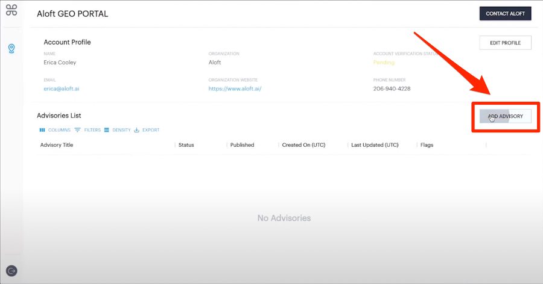
Task: Click the logout icon at sidebar bottom
Action: [x=11, y=271]
